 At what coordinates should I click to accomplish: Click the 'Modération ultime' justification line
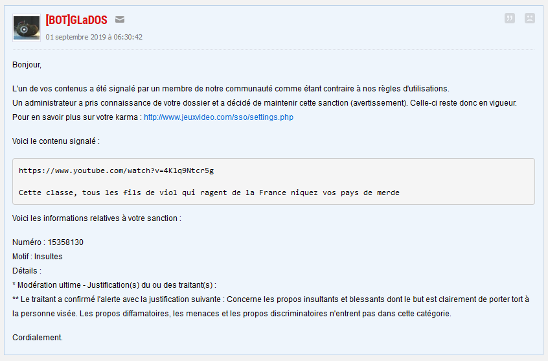[114, 285]
